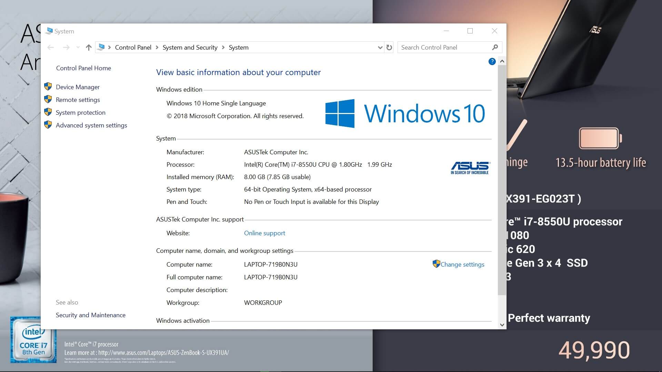Open Security and Maintenance
The image size is (662, 372).
point(91,315)
